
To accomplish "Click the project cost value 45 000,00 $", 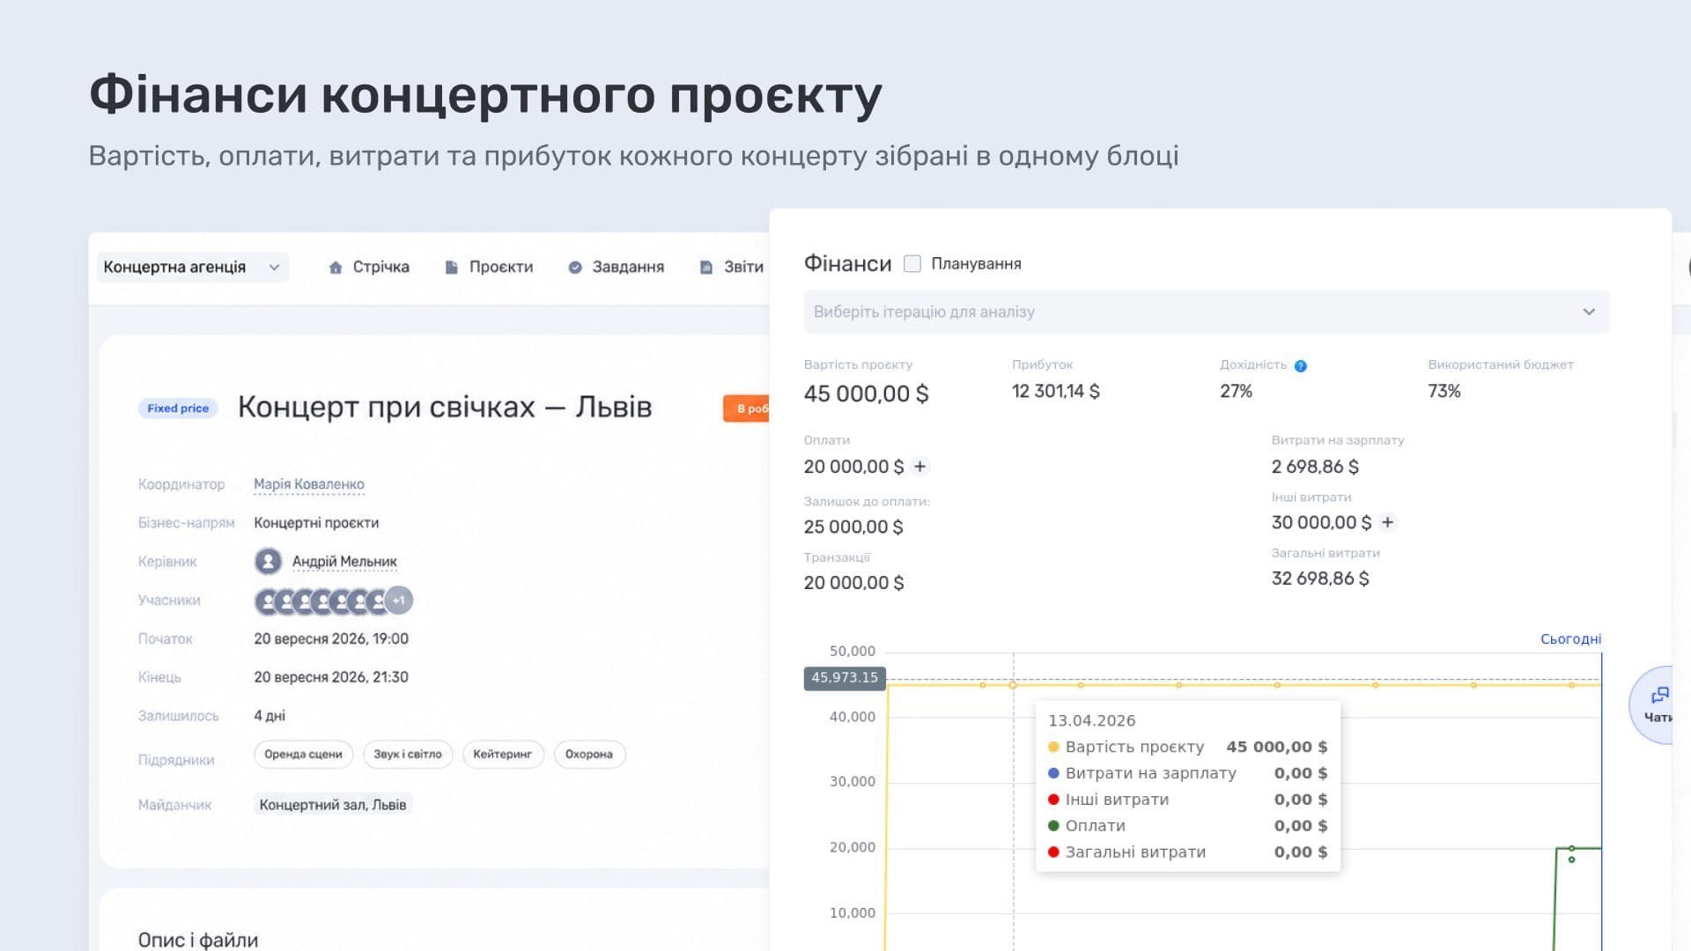I will click(x=866, y=394).
